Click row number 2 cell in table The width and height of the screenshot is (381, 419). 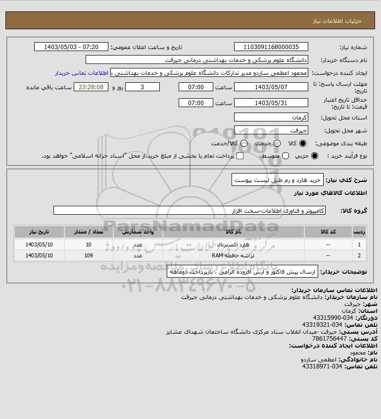coord(359,255)
